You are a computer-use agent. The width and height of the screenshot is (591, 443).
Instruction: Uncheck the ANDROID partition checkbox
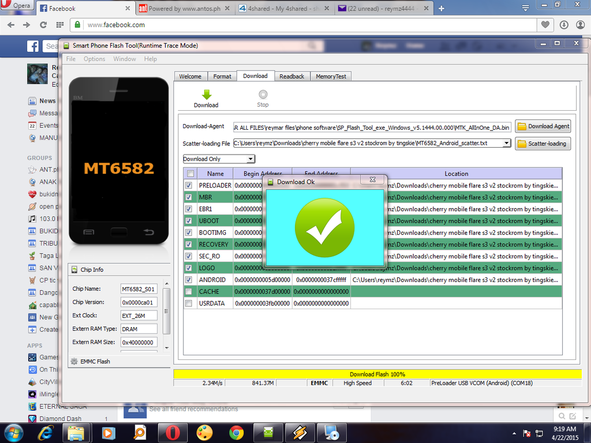coord(189,280)
